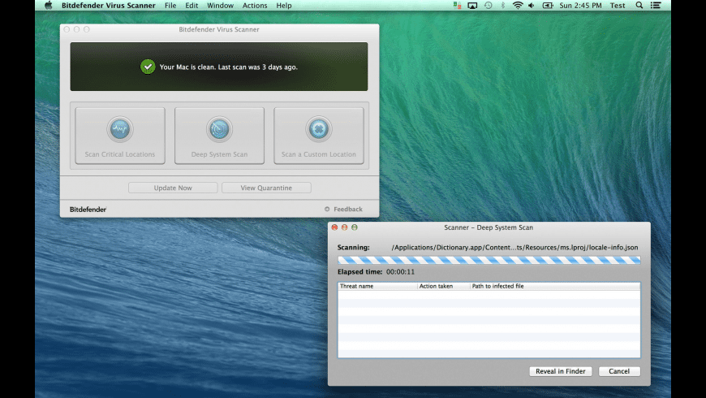Click the Elapsed time: label
Viewport: 706px width, 398px height.
coord(359,272)
